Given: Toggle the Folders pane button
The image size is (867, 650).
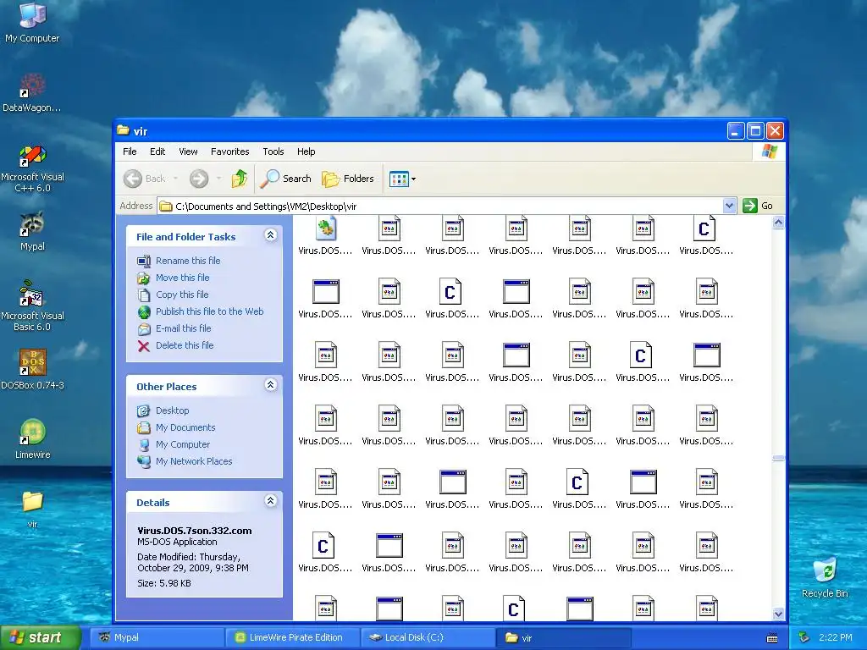Looking at the screenshot, I should point(348,179).
